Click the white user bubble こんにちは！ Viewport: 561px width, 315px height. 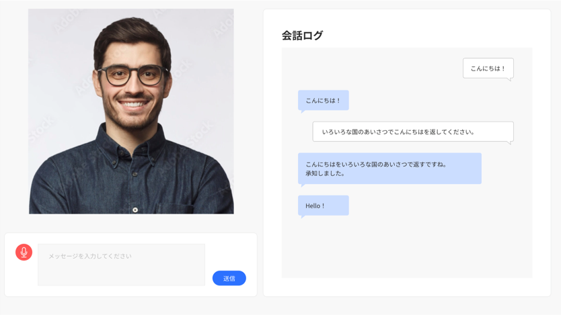click(x=488, y=69)
